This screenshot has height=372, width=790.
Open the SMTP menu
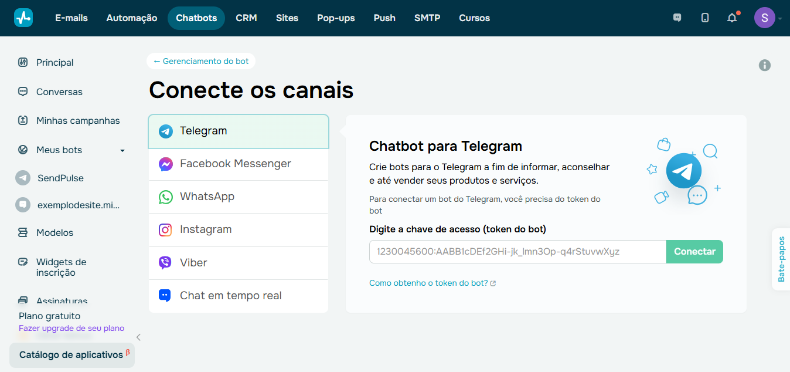click(427, 18)
